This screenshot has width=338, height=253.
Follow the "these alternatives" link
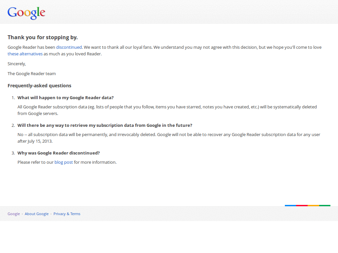pyautogui.click(x=25, y=54)
